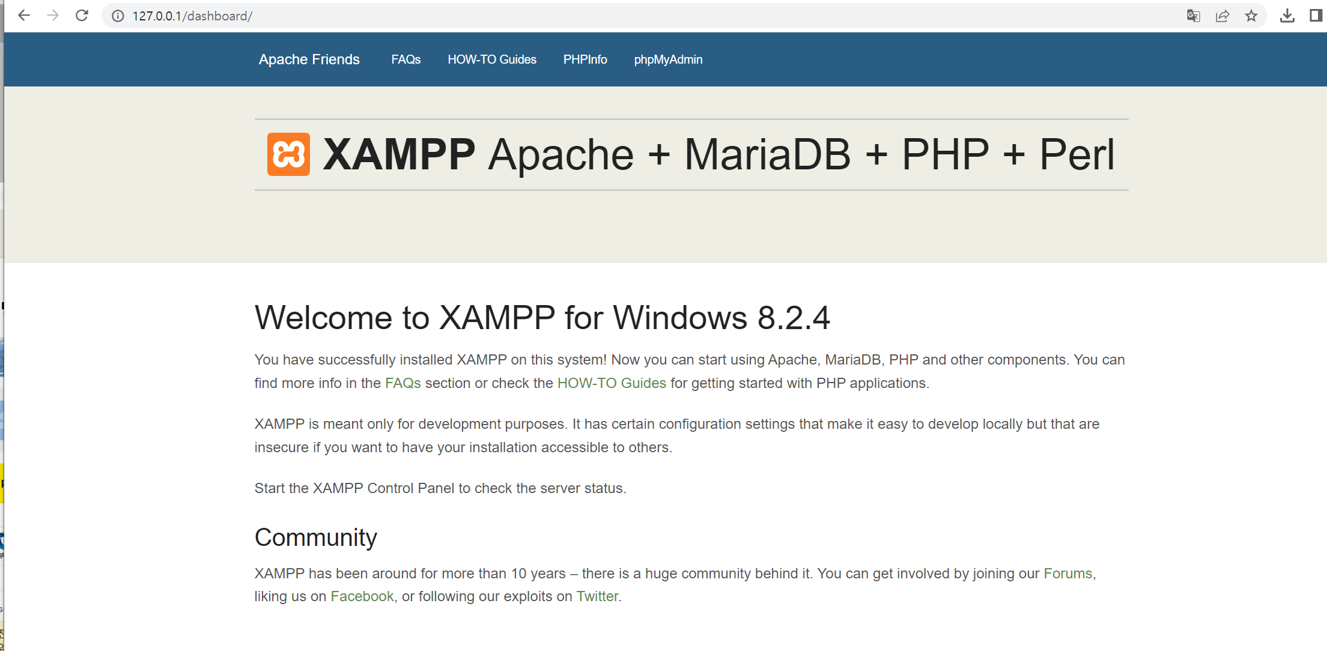Open the Apache Friends home link

pos(309,59)
